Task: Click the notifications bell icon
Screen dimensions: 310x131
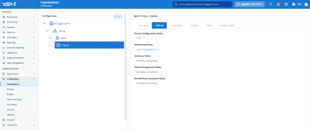Action: coord(278,5)
